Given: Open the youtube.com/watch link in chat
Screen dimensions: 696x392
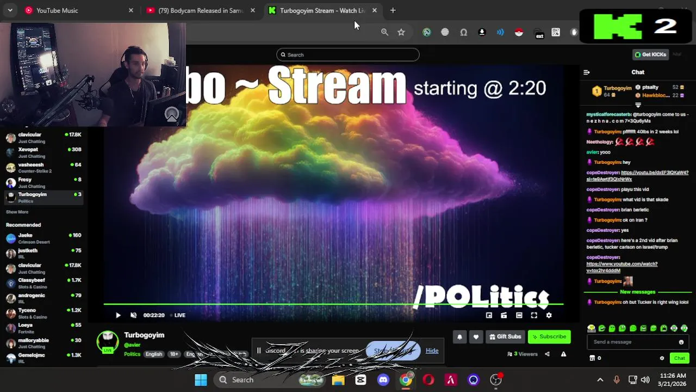Looking at the screenshot, I should [622, 267].
